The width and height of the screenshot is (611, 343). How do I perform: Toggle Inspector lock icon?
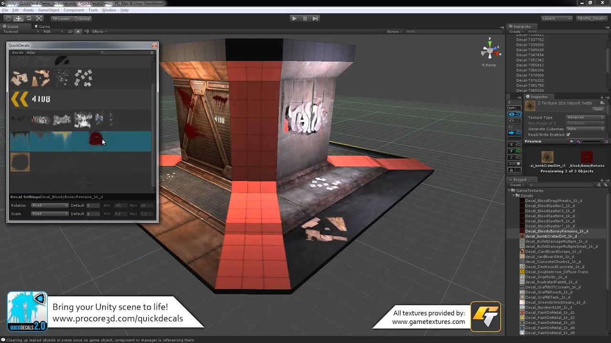pyautogui.click(x=602, y=97)
